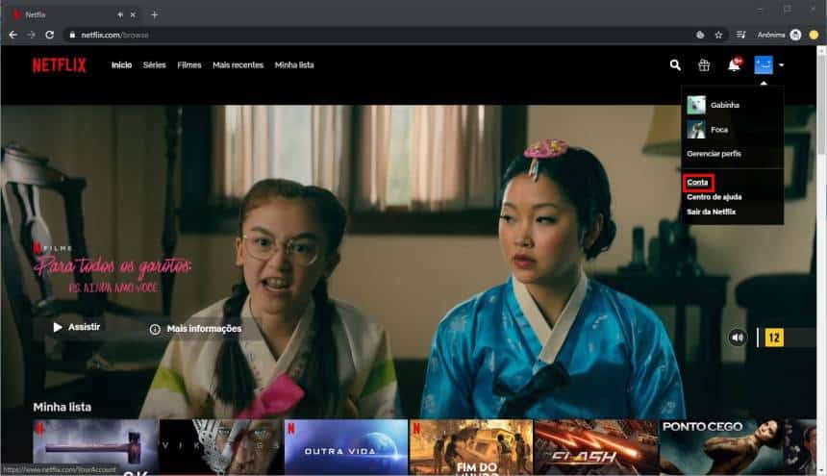Click the tracking protection icon in address bar
The image size is (827, 476).
click(x=700, y=35)
